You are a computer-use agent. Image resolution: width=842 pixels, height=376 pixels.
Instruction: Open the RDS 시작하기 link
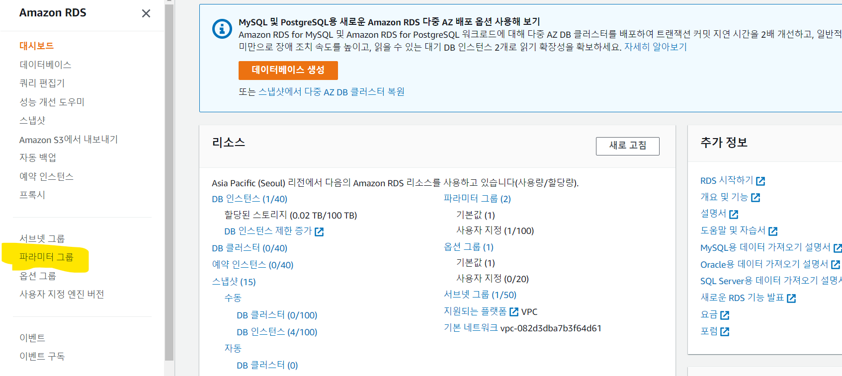(x=727, y=180)
